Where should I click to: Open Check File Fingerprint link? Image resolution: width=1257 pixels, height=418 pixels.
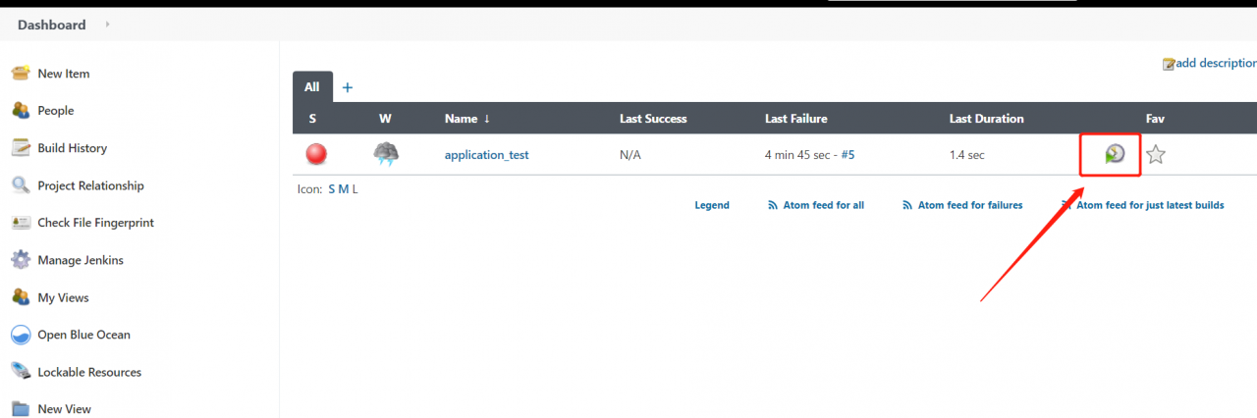(x=96, y=223)
